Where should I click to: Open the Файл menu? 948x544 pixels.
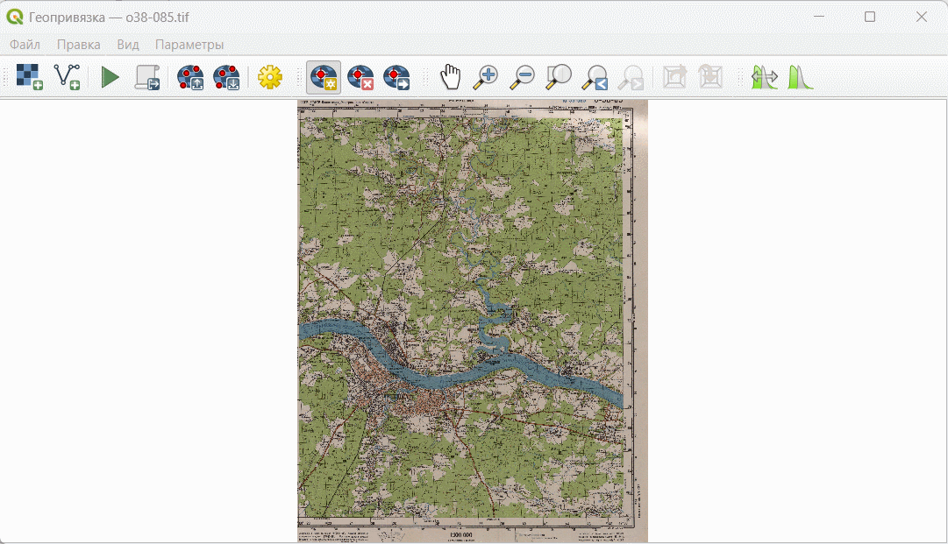coord(25,44)
